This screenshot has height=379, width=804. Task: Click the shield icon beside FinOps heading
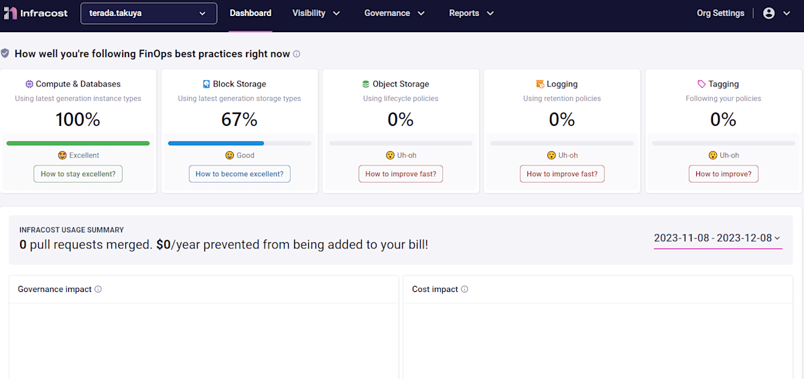(5, 54)
